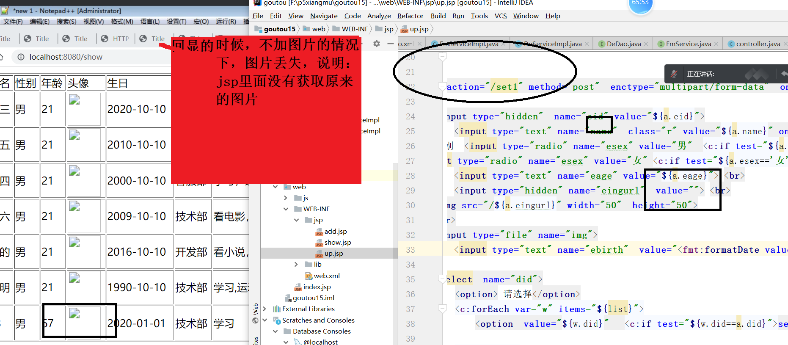Viewport: 788px width, 345px height.
Task: Click show.jsp file icon in project tree
Action: (x=319, y=243)
